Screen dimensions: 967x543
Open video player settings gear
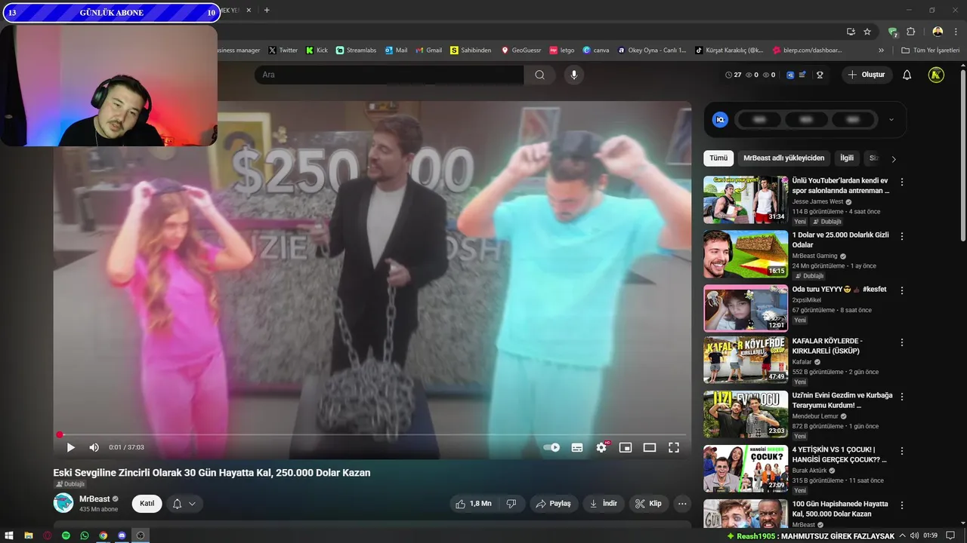(x=602, y=447)
